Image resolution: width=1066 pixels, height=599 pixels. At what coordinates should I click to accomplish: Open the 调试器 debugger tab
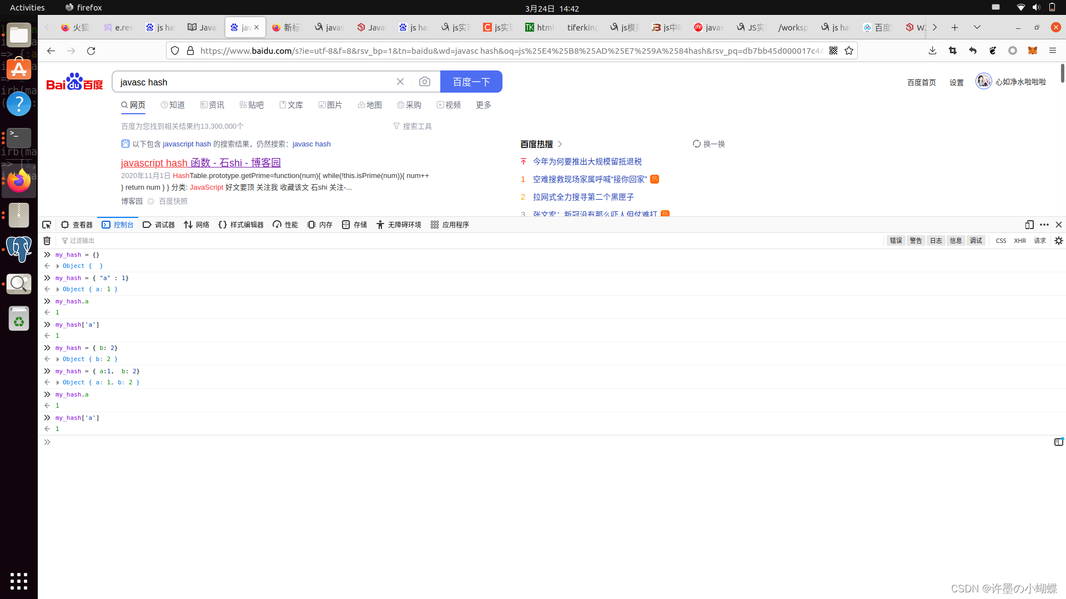pyautogui.click(x=159, y=225)
